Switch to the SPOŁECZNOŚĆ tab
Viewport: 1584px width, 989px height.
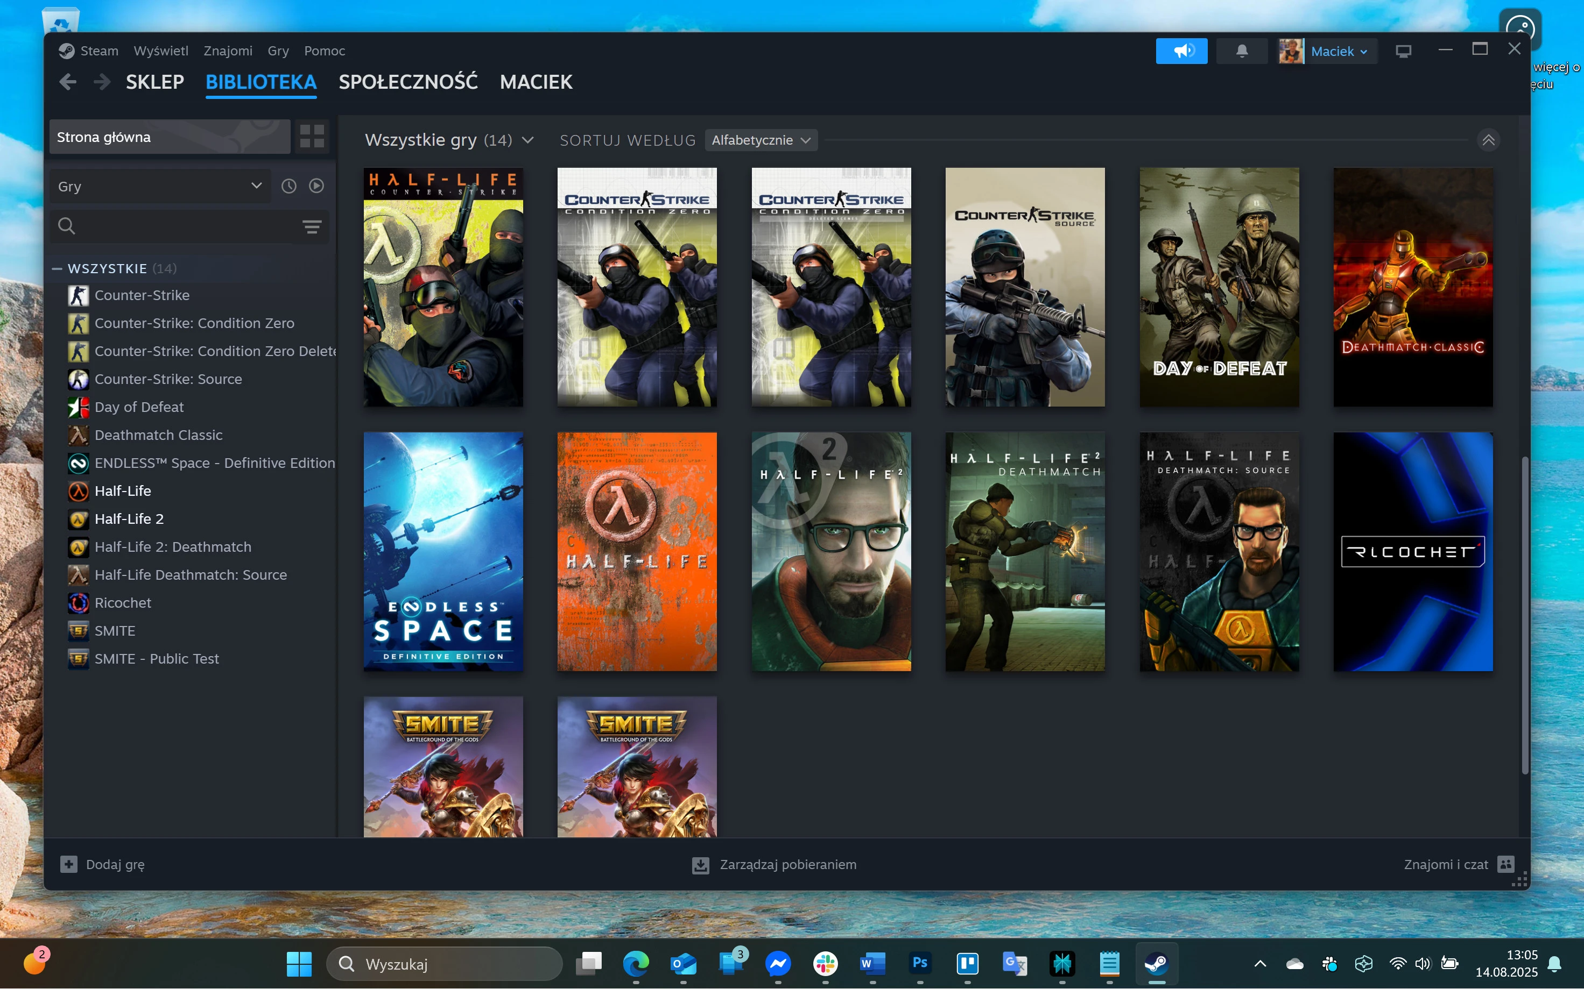[x=408, y=82]
